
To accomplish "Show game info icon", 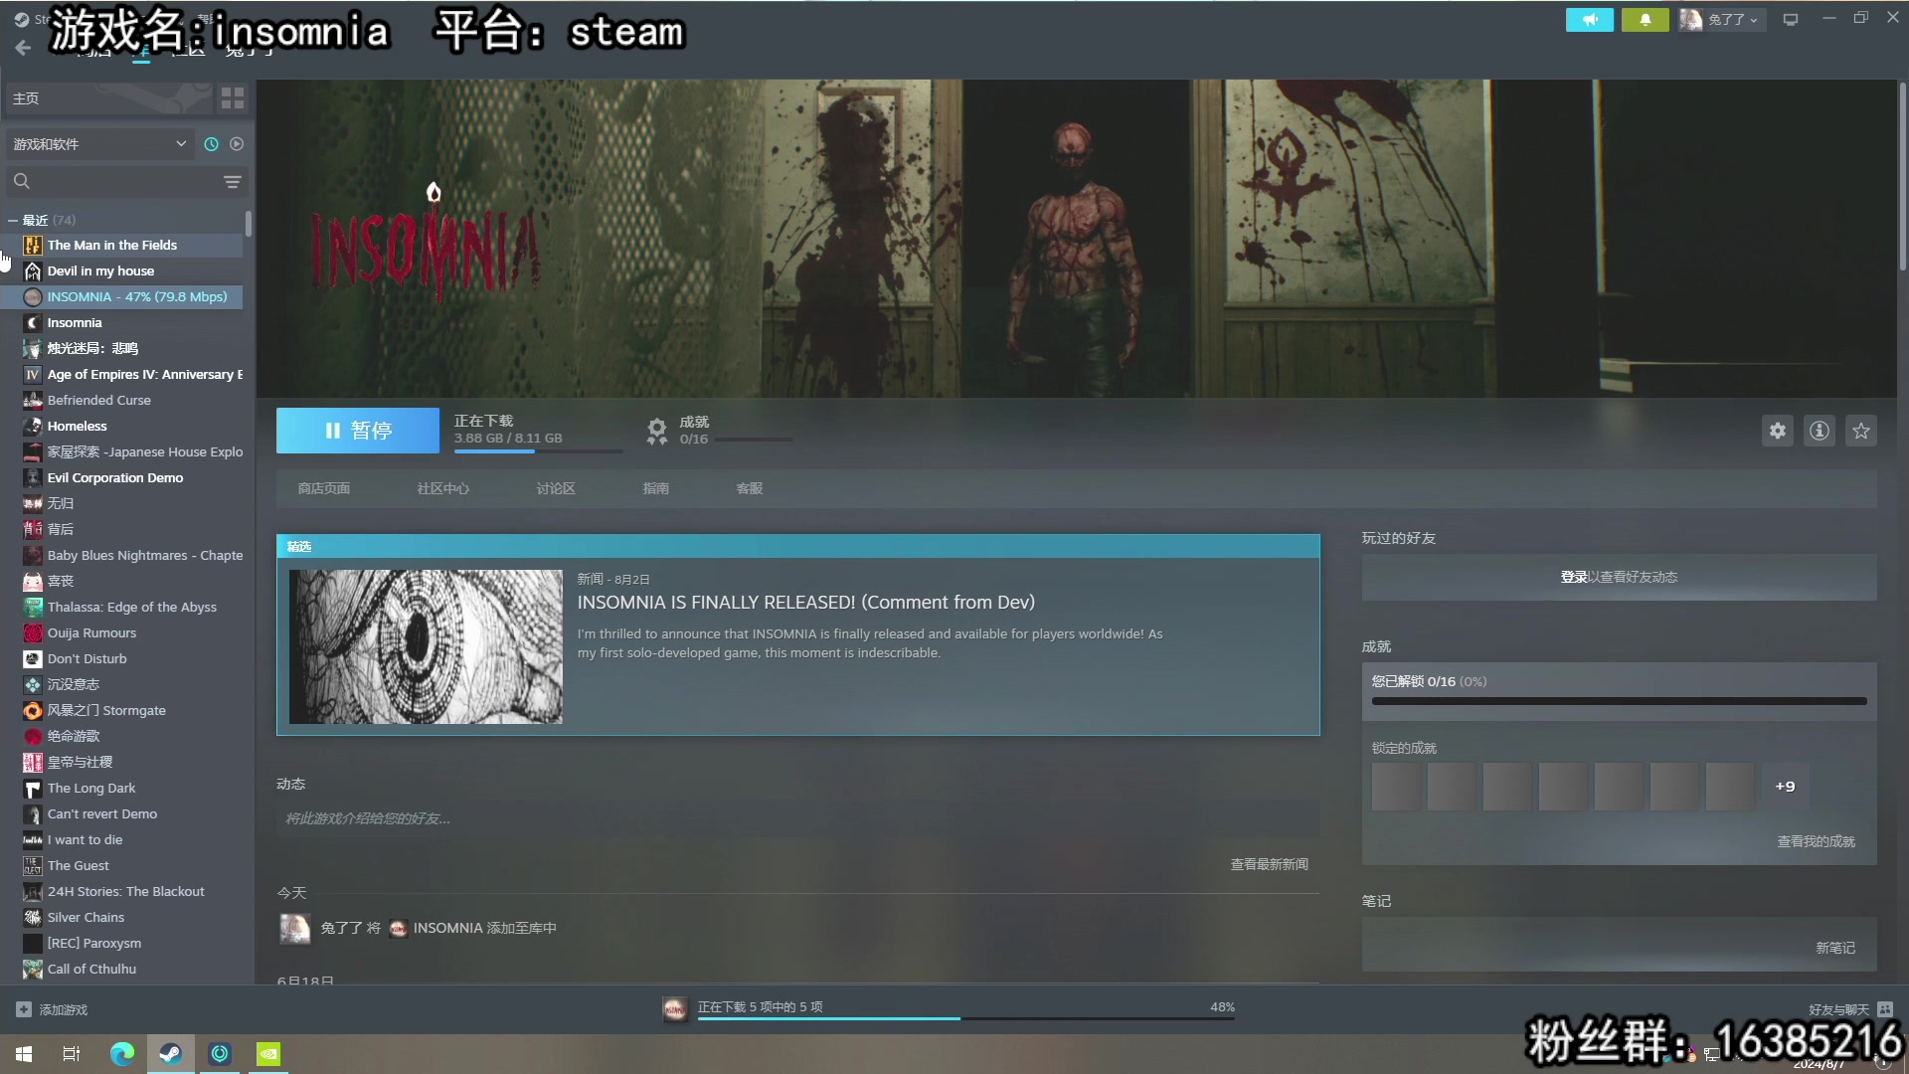I will coord(1820,431).
